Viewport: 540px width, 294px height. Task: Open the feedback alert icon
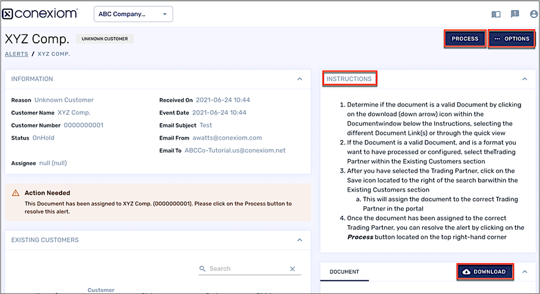[515, 14]
